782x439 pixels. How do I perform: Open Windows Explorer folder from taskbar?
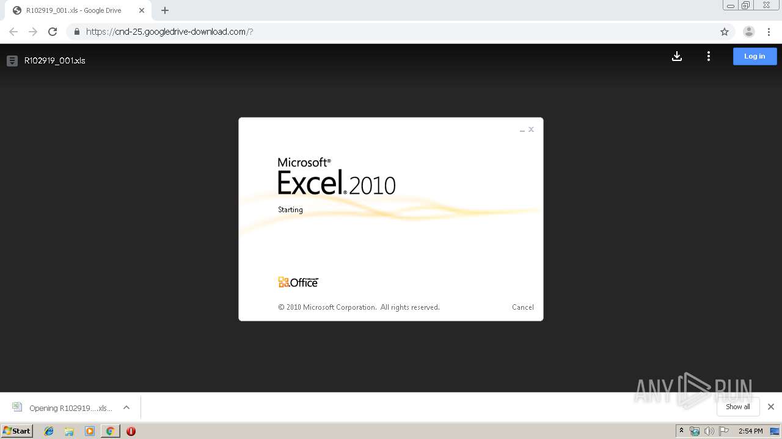pyautogui.click(x=69, y=431)
